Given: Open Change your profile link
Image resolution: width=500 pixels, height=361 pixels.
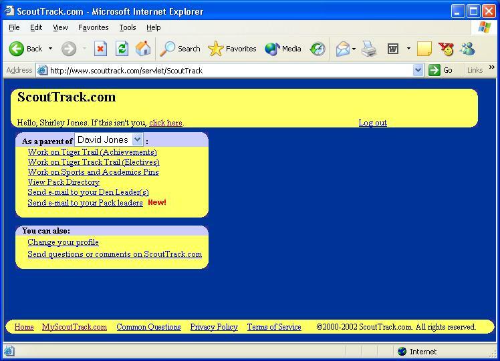Looking at the screenshot, I should [x=63, y=242].
